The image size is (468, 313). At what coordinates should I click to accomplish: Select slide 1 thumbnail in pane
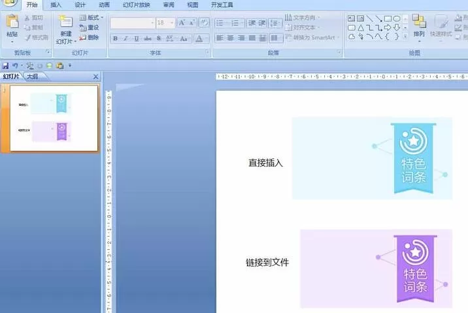[x=54, y=118]
